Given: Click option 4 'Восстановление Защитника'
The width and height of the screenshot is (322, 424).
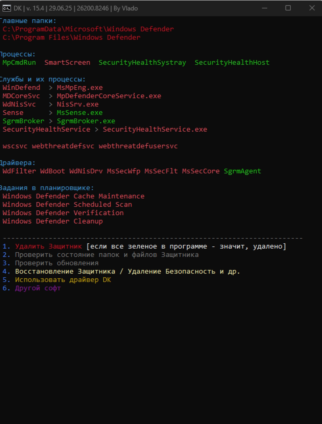Looking at the screenshot, I should point(65,271).
